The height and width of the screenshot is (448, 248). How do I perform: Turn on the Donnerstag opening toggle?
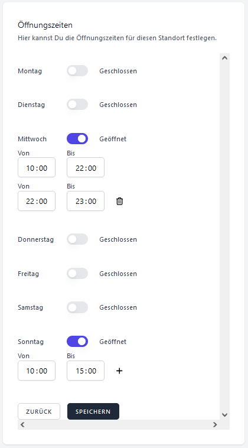point(77,239)
